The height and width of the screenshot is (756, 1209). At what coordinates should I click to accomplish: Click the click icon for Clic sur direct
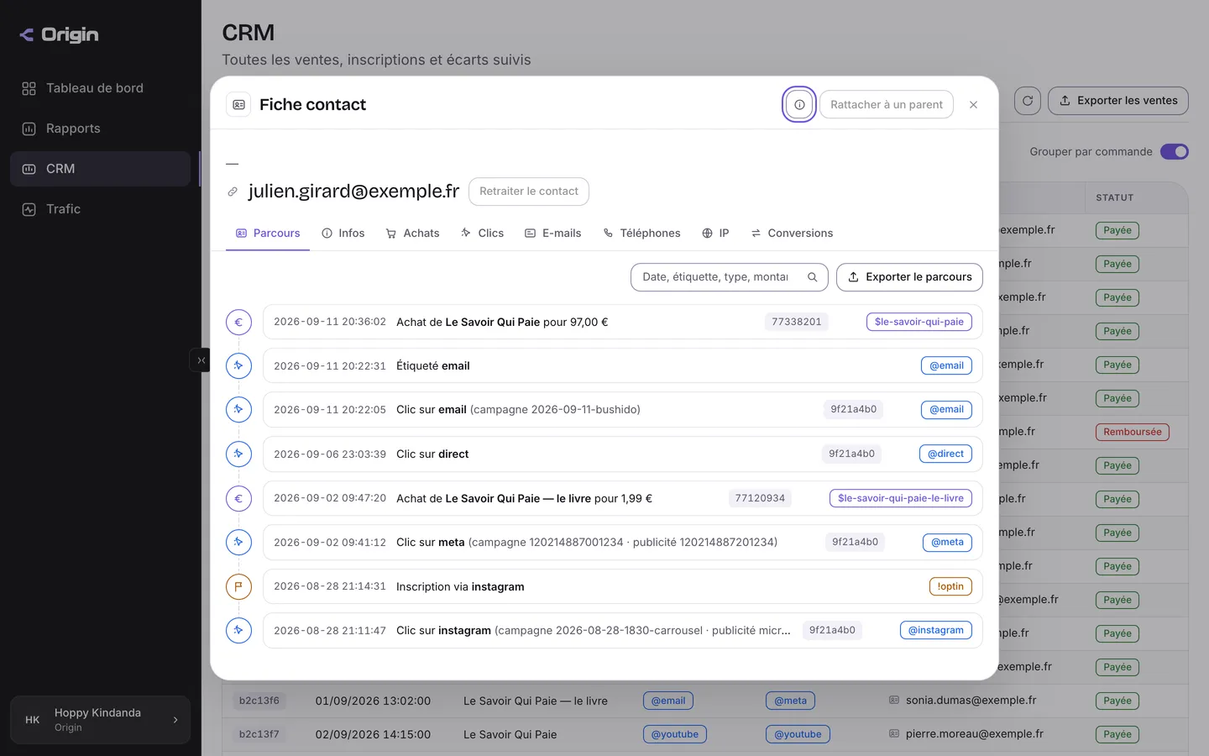click(x=238, y=454)
